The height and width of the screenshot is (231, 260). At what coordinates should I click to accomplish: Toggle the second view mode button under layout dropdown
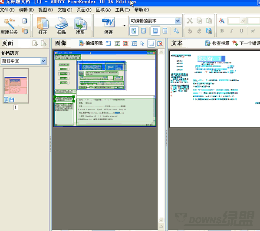143,31
